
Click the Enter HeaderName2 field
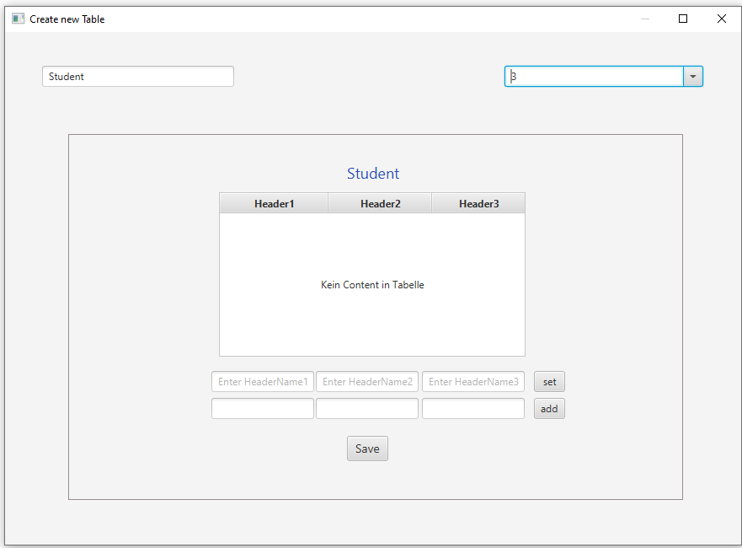coord(367,381)
